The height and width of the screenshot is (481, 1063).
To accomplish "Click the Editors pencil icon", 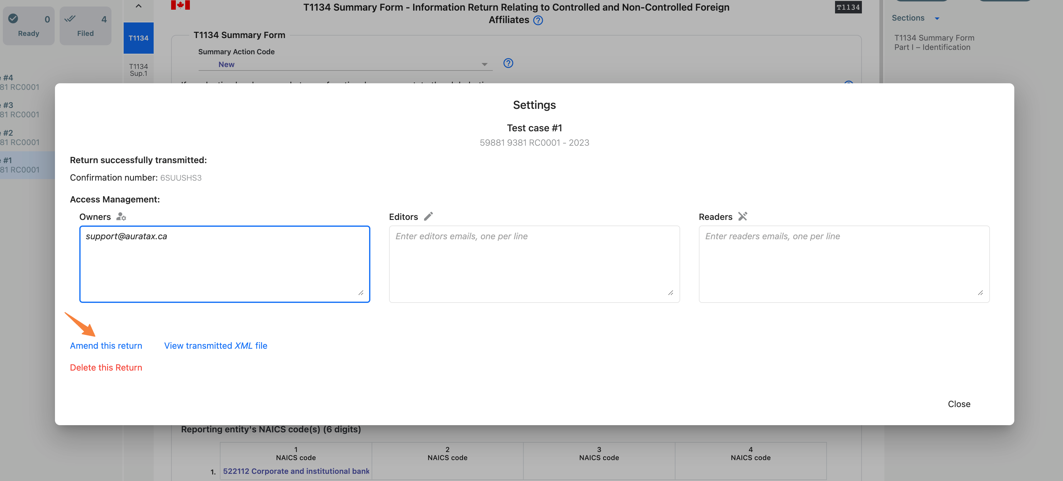I will 428,216.
